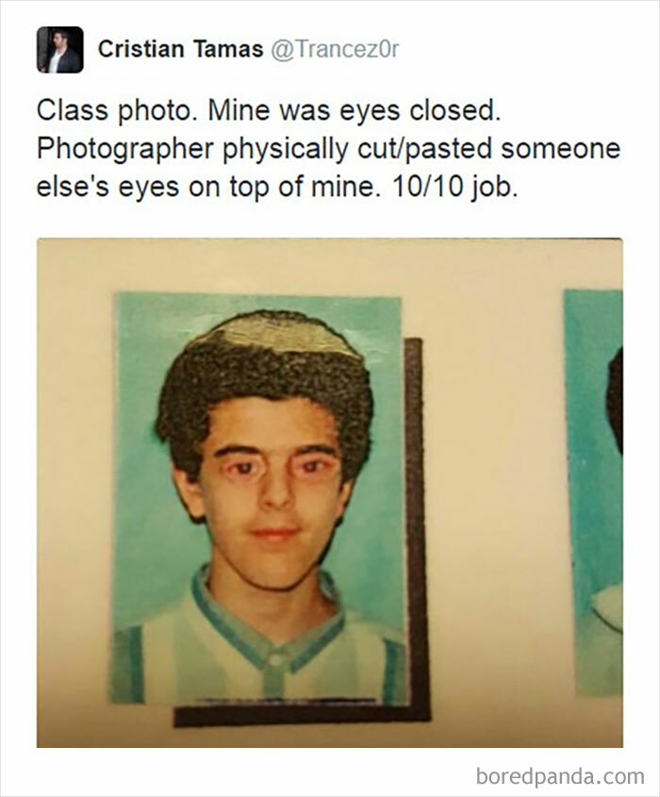Open Cristian Tamas profile avatar
This screenshot has height=797, width=660.
[x=60, y=50]
